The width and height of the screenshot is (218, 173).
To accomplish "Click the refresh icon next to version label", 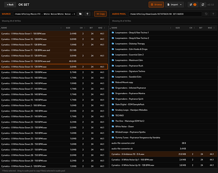I will 203,4.
